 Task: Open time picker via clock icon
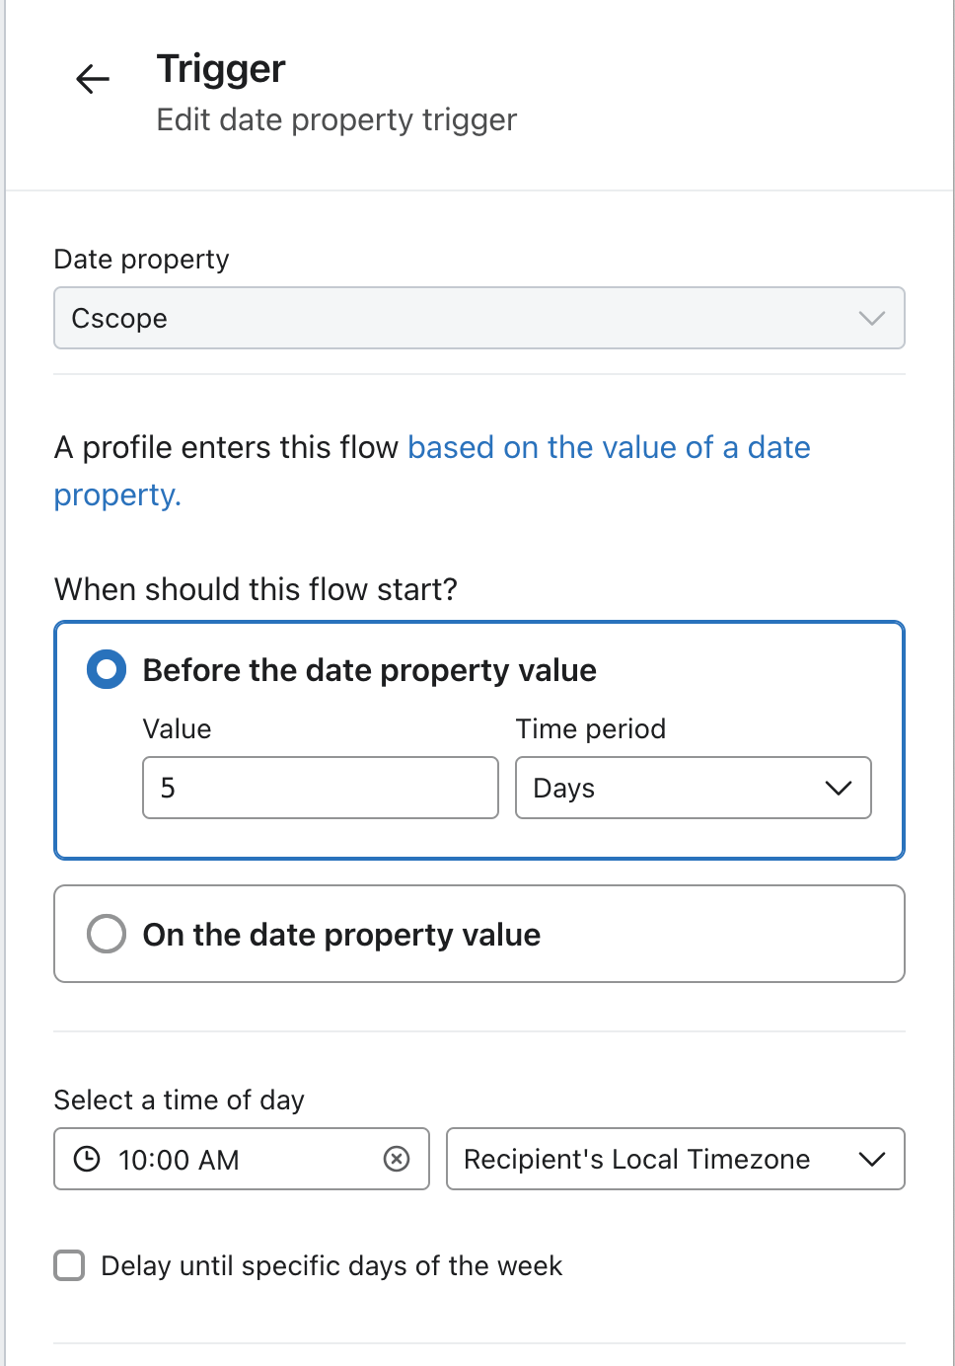[87, 1159]
